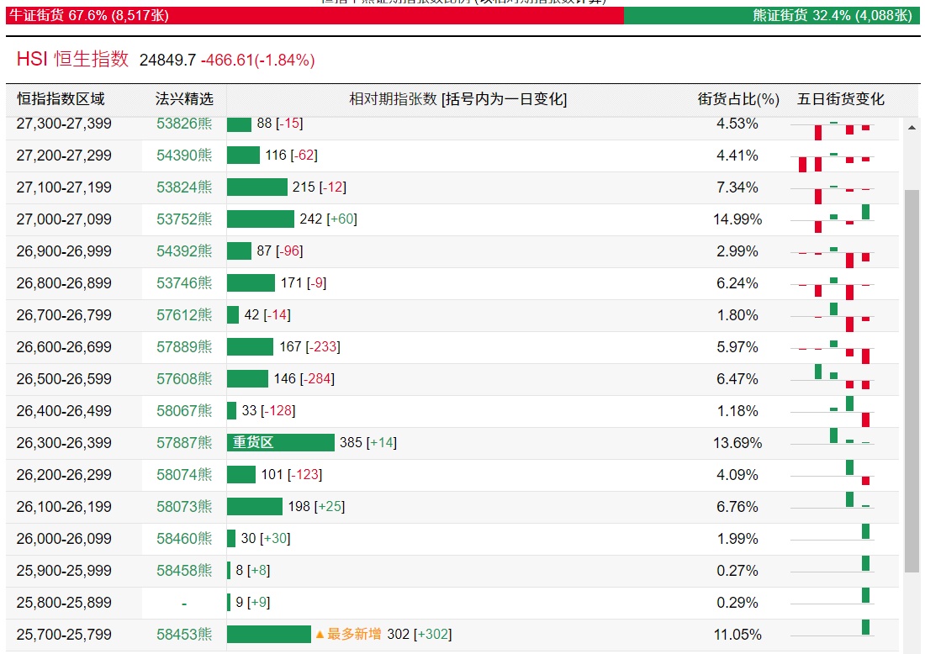Click percentage 0.27%

[x=737, y=571]
